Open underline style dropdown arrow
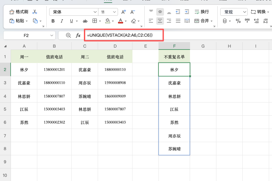The height and width of the screenshot is (181, 272). (77, 21)
